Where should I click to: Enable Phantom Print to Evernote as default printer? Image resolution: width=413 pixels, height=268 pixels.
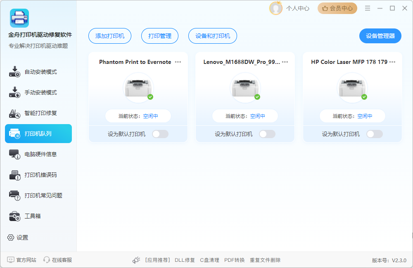click(x=160, y=134)
